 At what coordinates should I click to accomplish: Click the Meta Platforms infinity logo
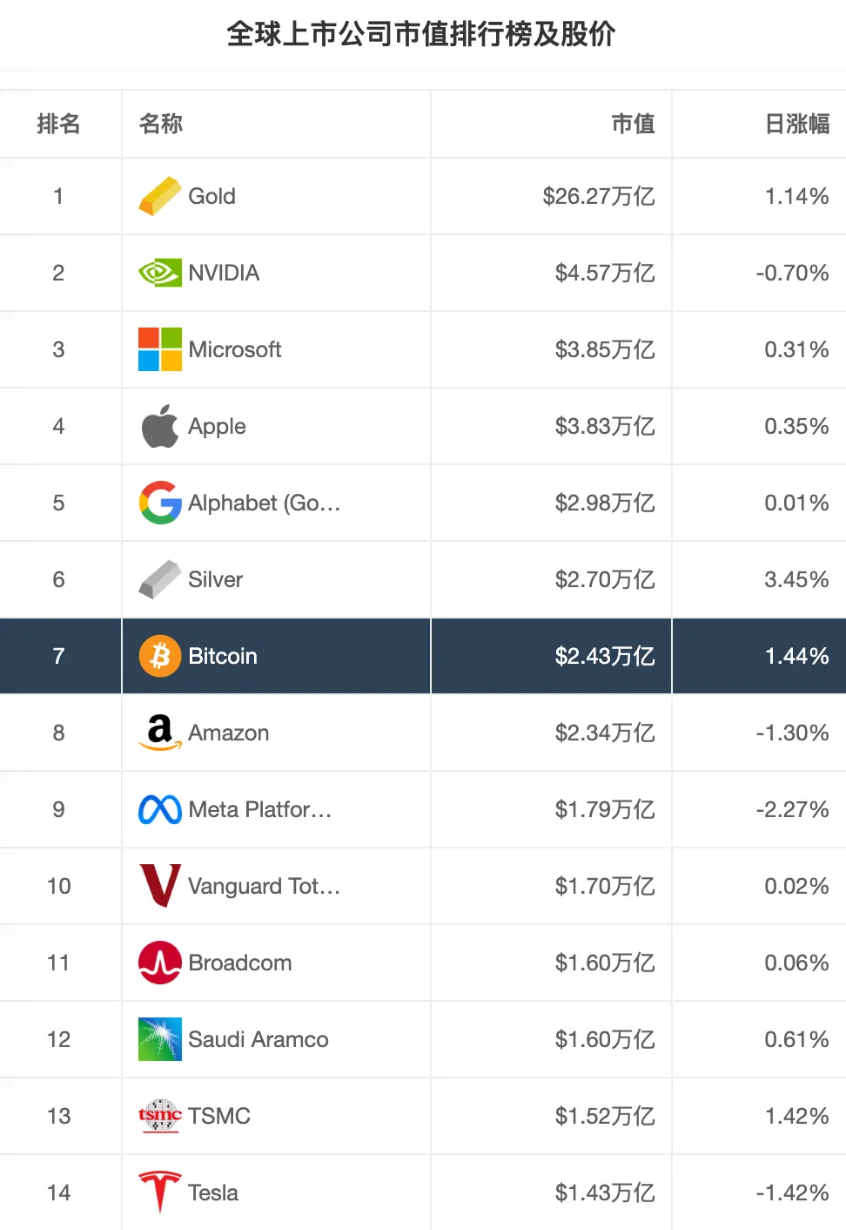(158, 809)
